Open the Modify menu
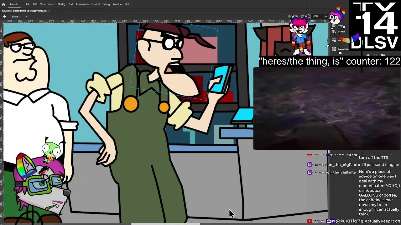401x225 pixels. [61, 4]
